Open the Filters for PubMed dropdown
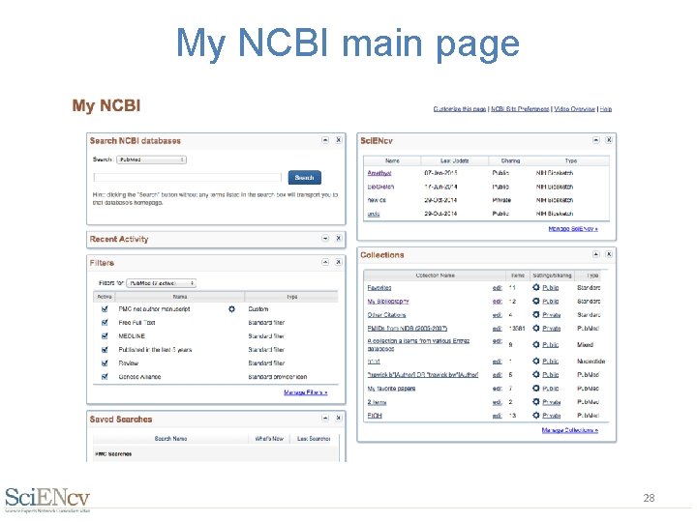Image resolution: width=697 pixels, height=522 pixels. click(161, 283)
